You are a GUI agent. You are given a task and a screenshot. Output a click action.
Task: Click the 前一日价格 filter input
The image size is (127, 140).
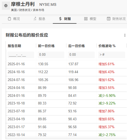click(51, 55)
